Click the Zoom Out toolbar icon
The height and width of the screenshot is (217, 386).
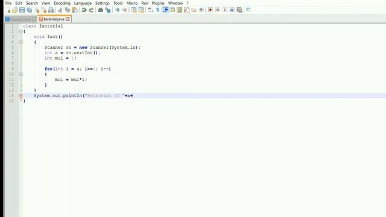point(125,10)
